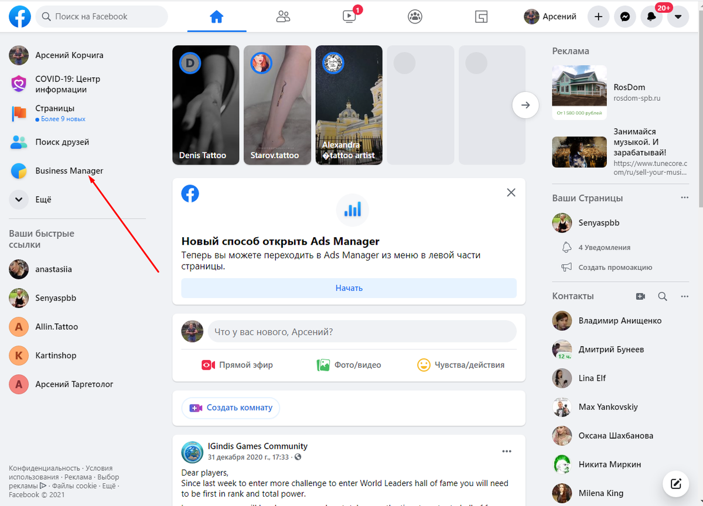Open Арсений profile chip in header
The height and width of the screenshot is (506, 703).
(551, 16)
